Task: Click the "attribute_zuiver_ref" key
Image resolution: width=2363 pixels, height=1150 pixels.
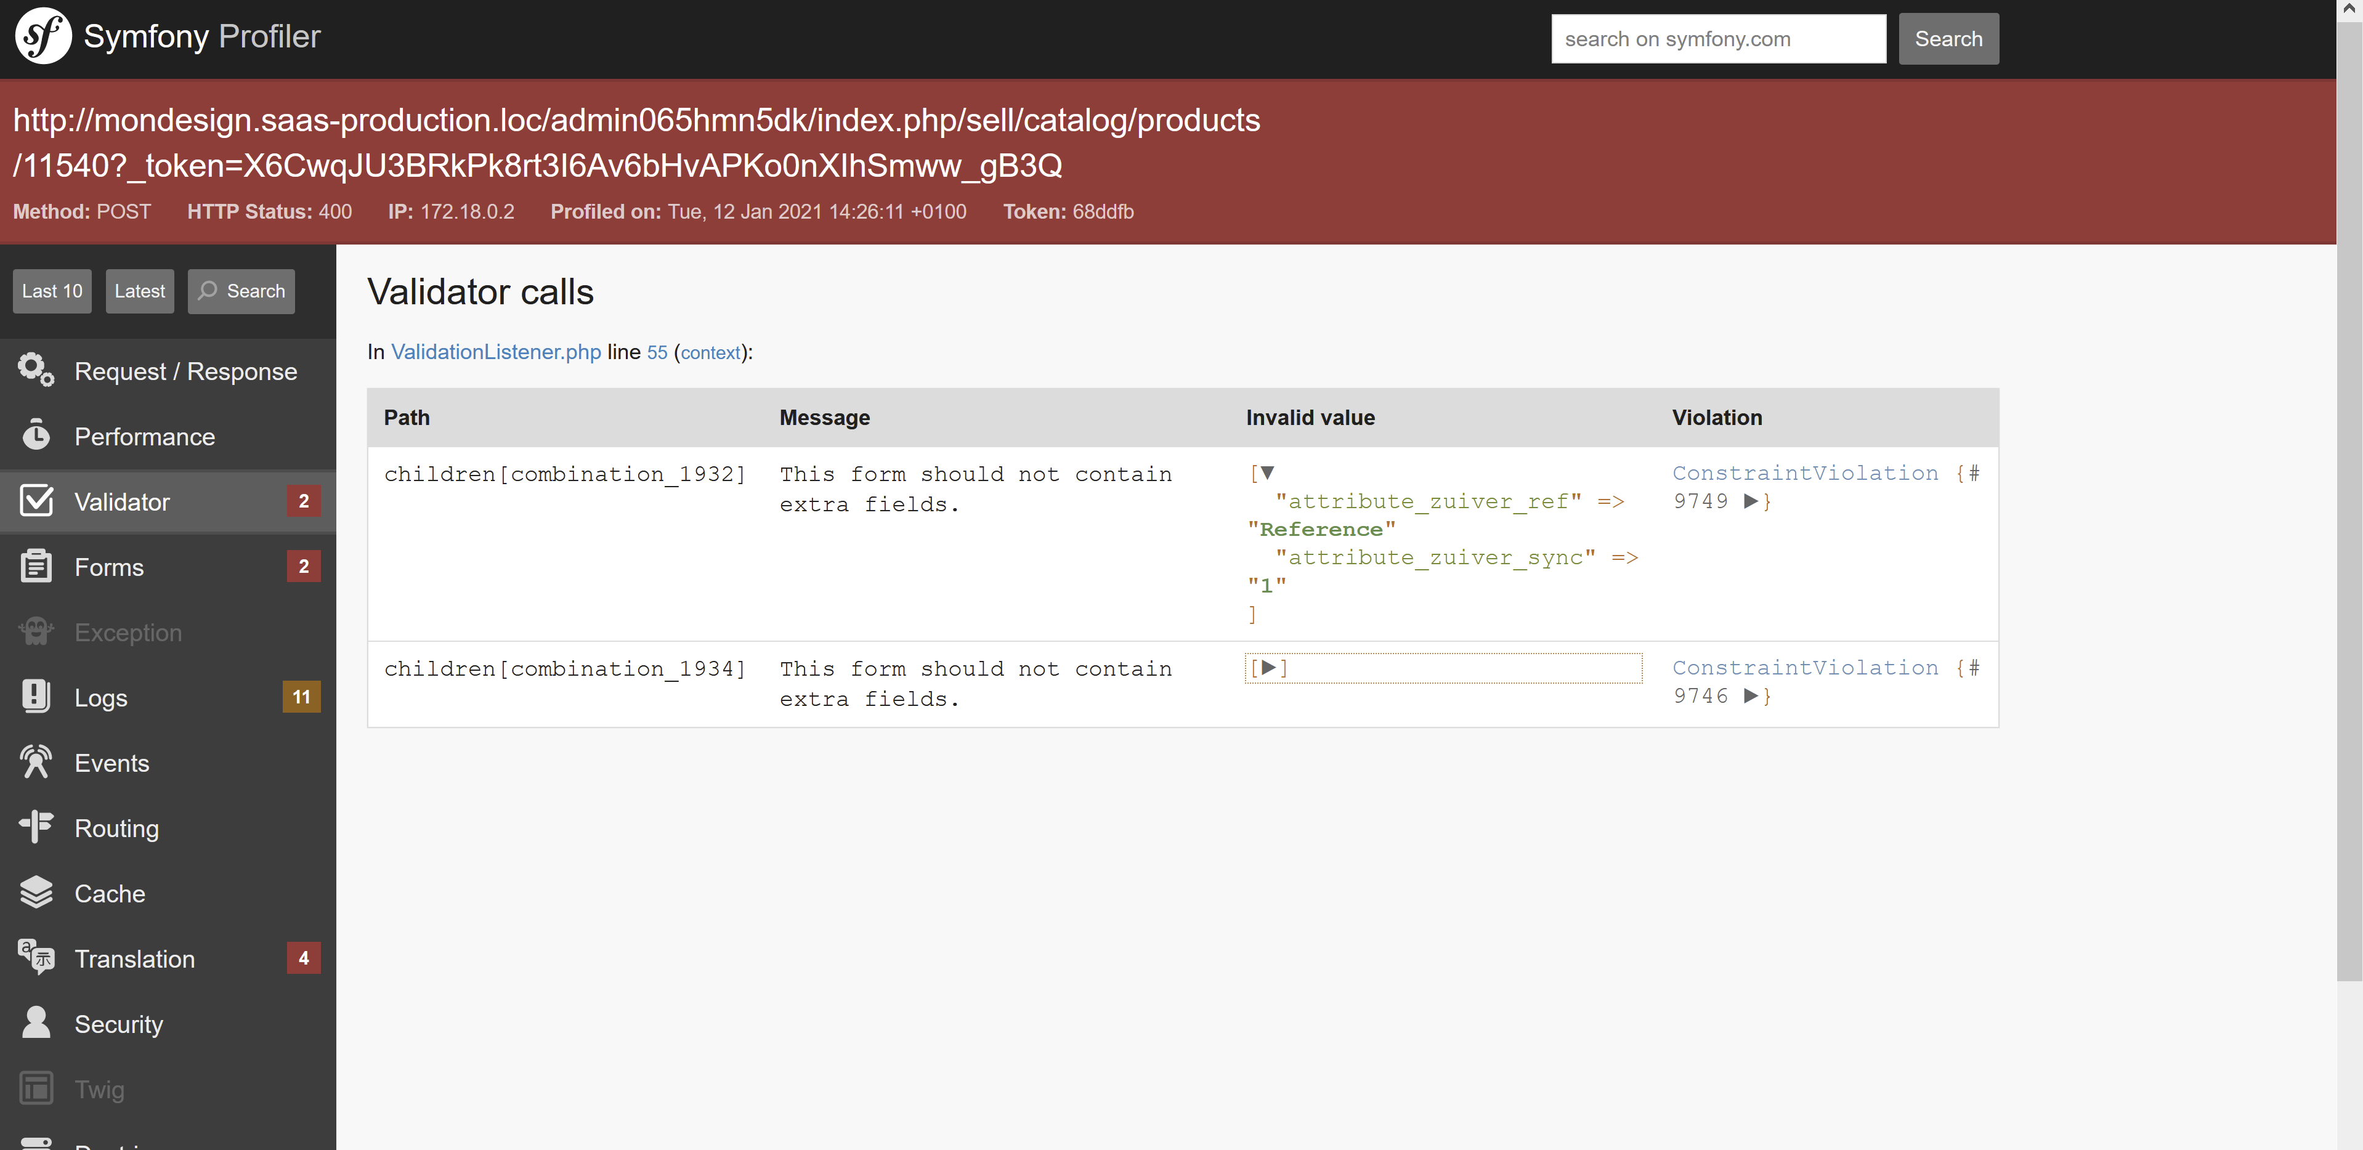Action: (1429, 501)
